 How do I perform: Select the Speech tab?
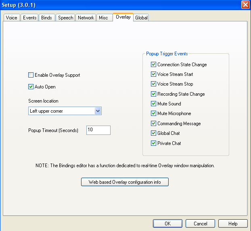(x=65, y=18)
